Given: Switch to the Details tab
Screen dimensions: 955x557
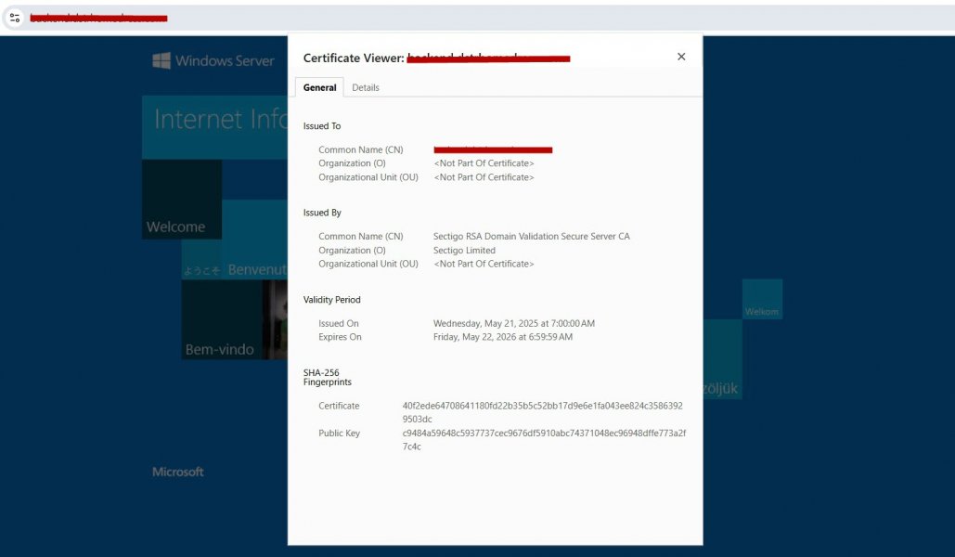Looking at the screenshot, I should point(366,88).
